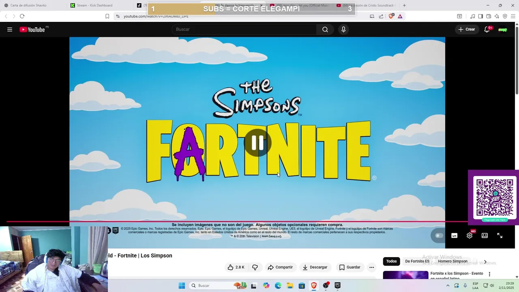Image resolution: width=519 pixels, height=292 pixels.
Task: Open OBS Studio from the taskbar
Action: tap(326, 286)
